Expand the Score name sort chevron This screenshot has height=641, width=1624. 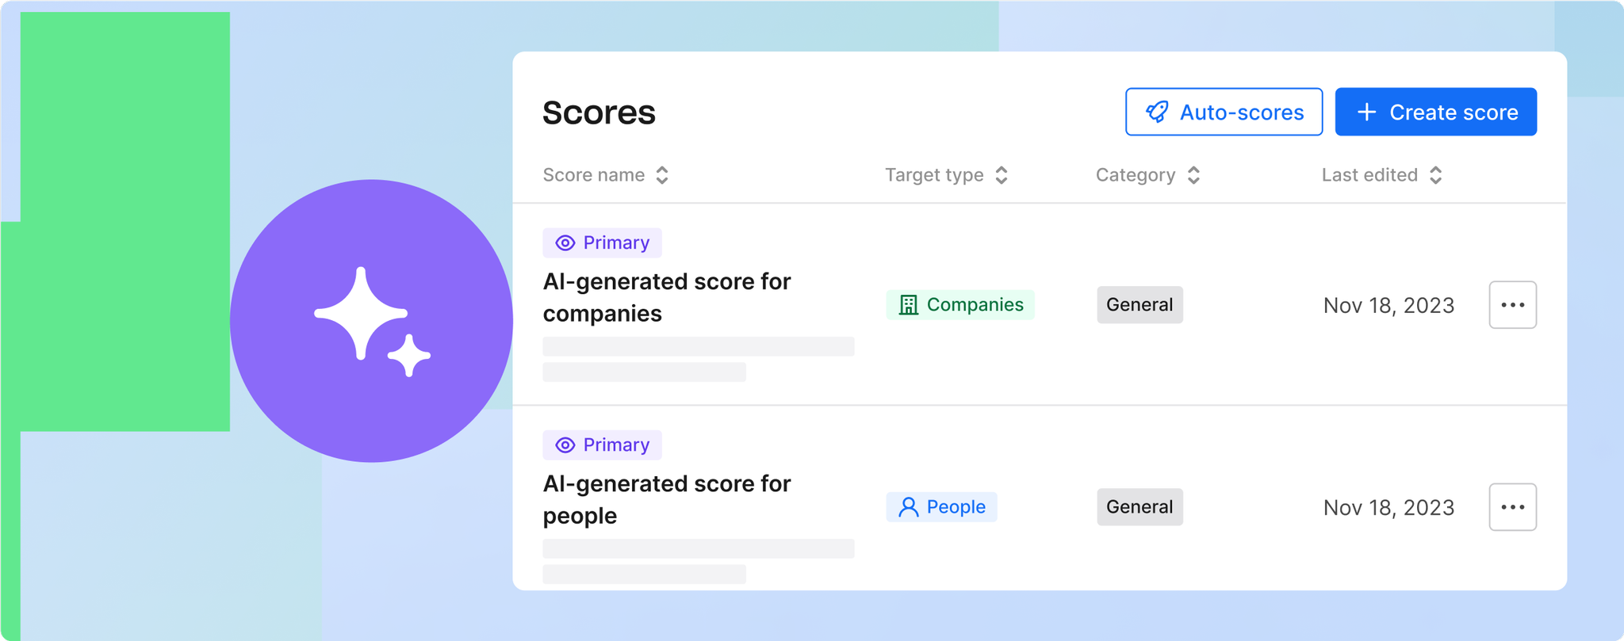click(x=661, y=174)
